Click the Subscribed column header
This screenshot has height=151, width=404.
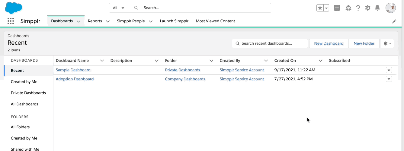click(x=339, y=61)
